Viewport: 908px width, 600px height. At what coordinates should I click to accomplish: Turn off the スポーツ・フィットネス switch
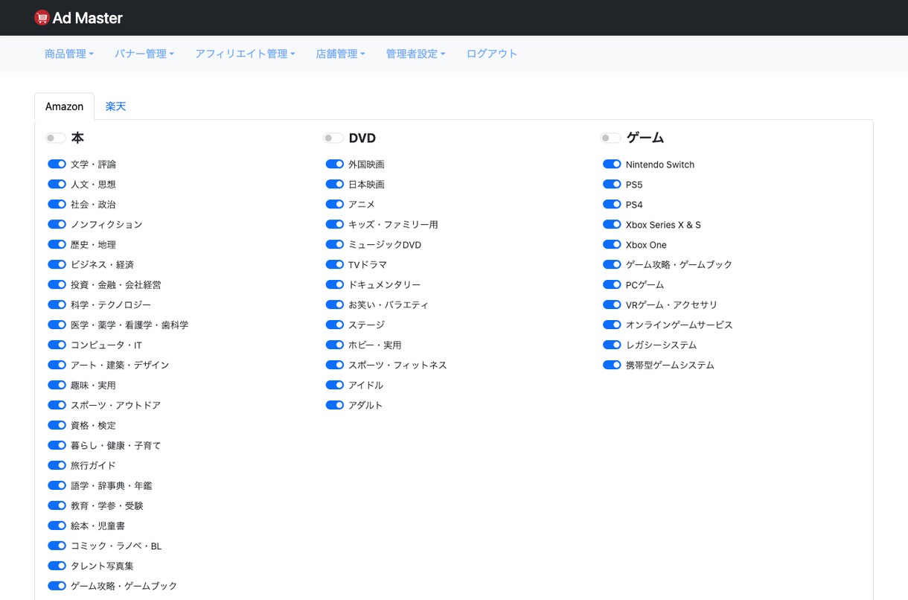click(x=335, y=365)
